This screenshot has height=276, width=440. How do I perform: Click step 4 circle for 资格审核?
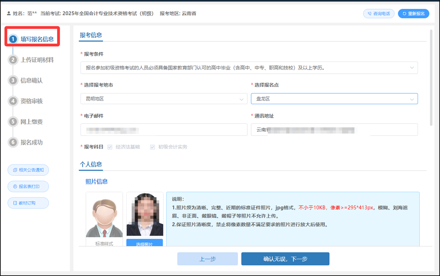pos(13,101)
